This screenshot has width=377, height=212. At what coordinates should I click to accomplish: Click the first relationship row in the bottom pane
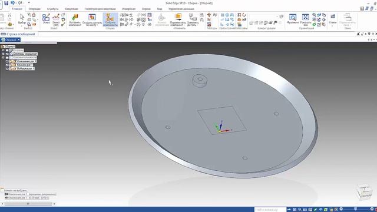pyautogui.click(x=30, y=194)
